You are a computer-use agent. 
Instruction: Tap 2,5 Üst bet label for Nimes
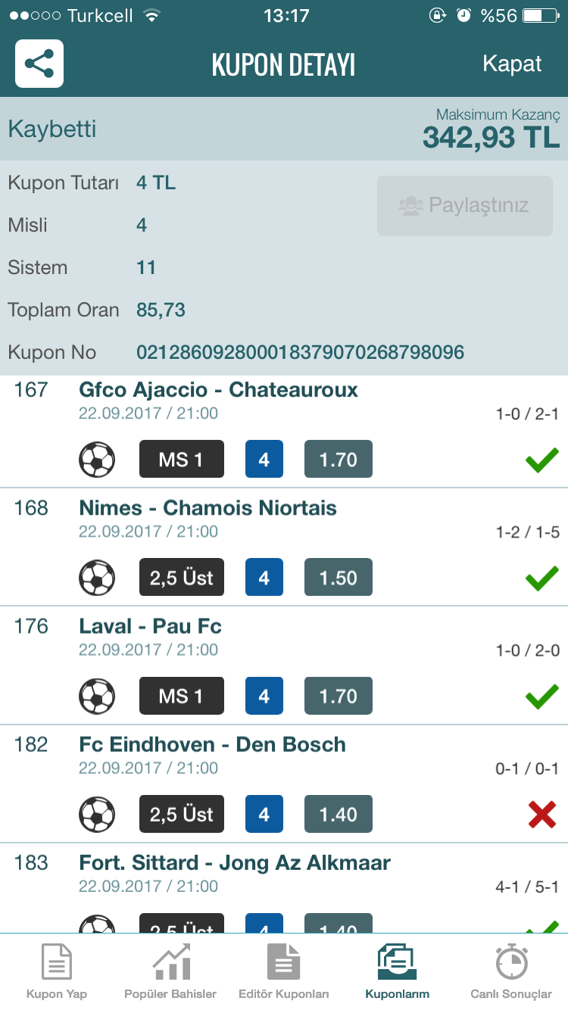[182, 578]
